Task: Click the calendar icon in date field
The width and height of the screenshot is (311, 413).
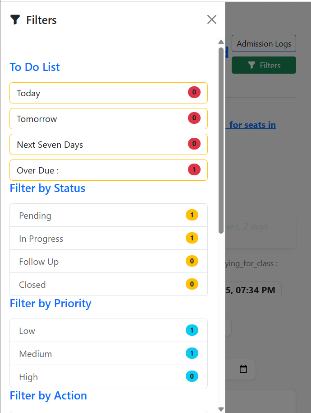Action: pyautogui.click(x=243, y=369)
